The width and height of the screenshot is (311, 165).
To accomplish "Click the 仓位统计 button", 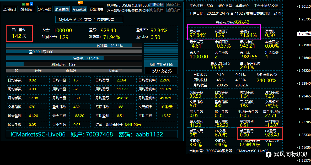I will point(174,5).
